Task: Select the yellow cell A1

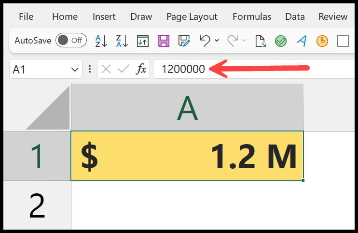Action: click(187, 156)
